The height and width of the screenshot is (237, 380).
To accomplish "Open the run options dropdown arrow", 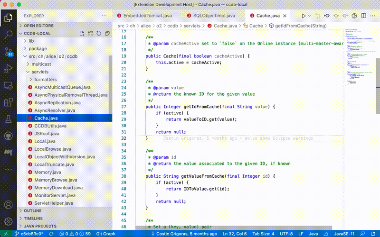I will pos(310,16).
